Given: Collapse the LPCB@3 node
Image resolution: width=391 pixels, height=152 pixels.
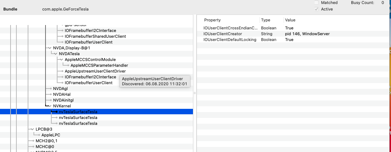Looking at the screenshot, I should point(33,129).
